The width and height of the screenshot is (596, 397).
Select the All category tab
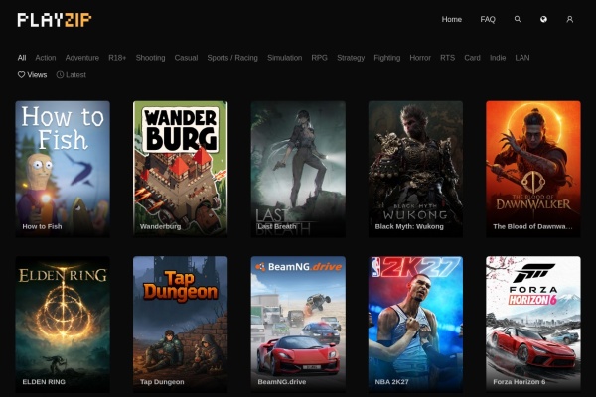tap(22, 58)
